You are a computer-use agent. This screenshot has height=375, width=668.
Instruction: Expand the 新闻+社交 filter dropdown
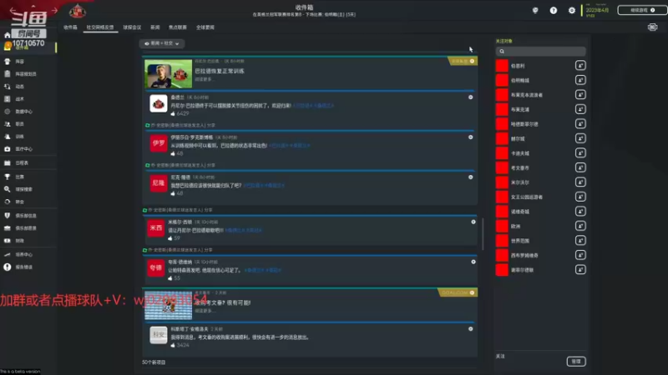(161, 43)
